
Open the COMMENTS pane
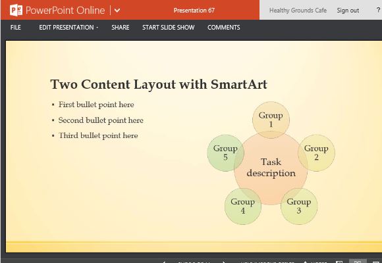224,27
